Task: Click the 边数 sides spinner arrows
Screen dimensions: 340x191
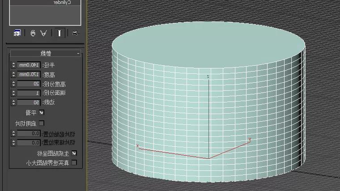Action: click(x=13, y=102)
